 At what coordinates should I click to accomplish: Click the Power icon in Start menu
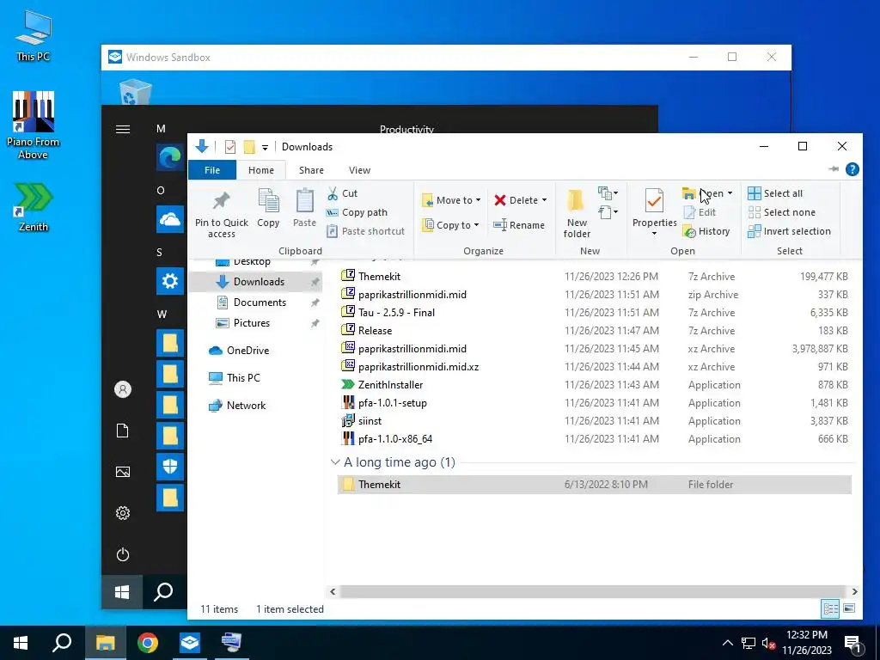point(122,554)
